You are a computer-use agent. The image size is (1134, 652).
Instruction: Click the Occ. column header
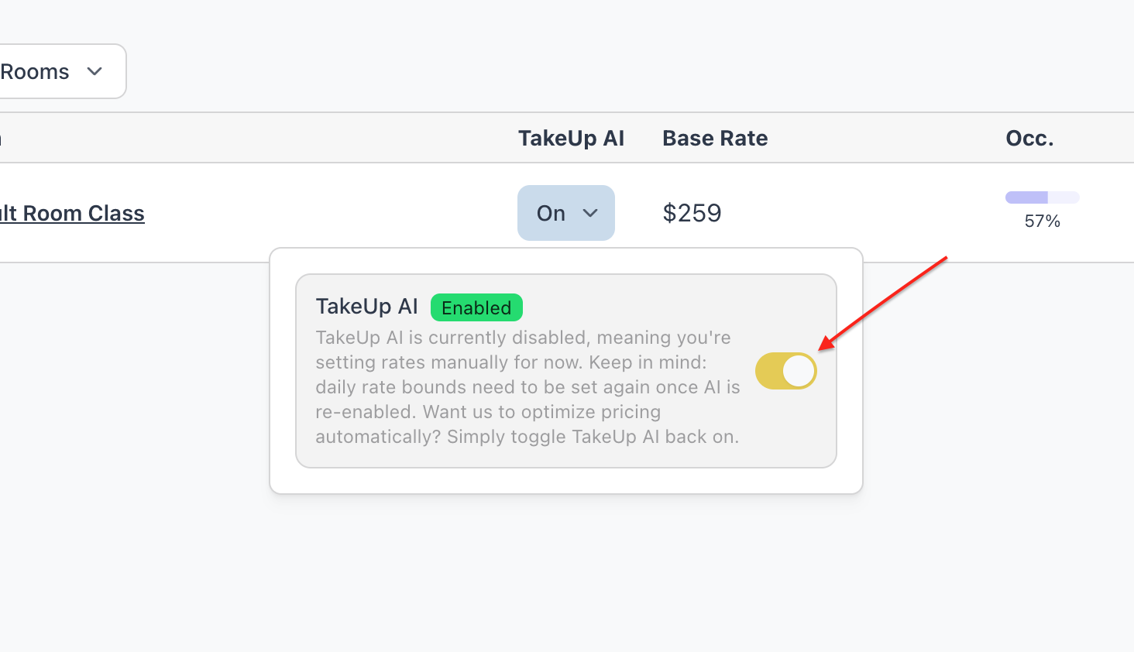1029,139
